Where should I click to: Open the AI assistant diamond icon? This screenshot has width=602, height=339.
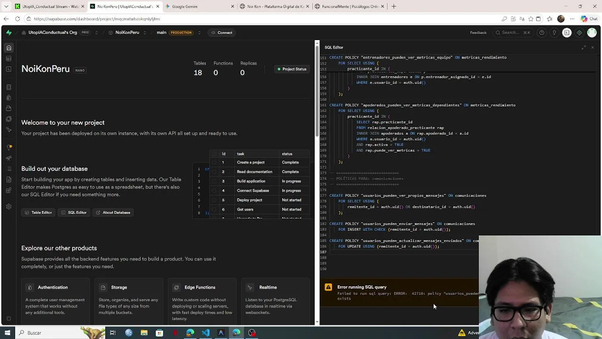pos(579,32)
